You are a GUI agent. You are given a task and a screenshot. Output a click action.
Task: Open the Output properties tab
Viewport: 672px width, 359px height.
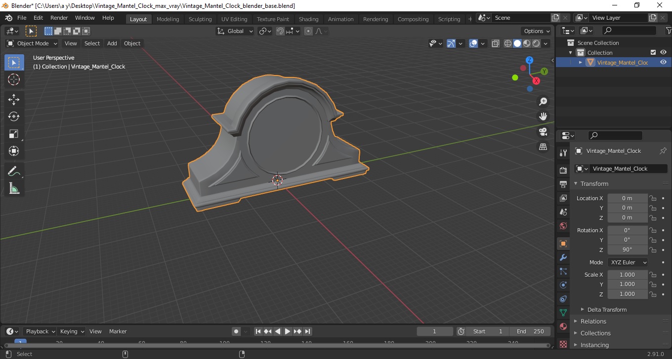coord(563,184)
